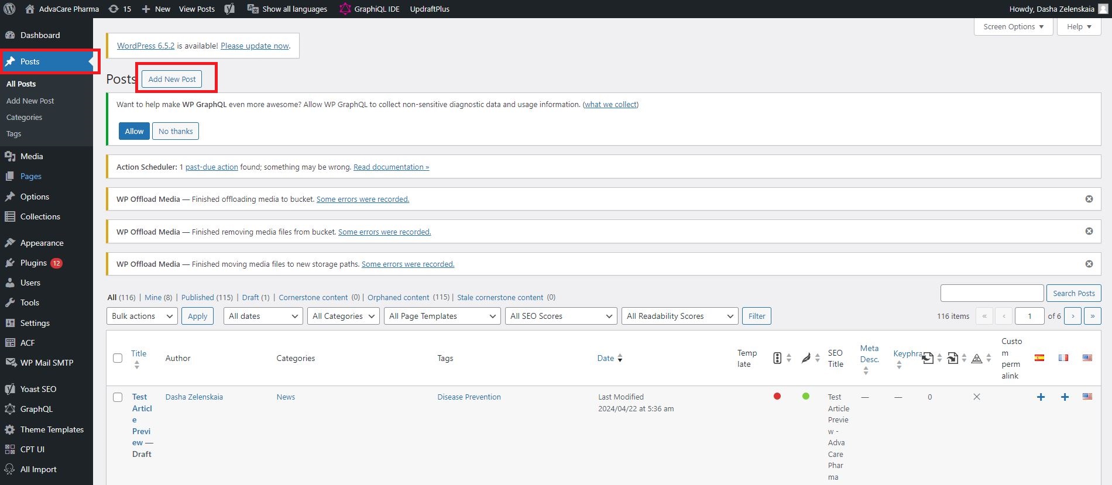The image size is (1112, 485).
Task: Dismiss the moving media files notice
Action: pos(1089,264)
